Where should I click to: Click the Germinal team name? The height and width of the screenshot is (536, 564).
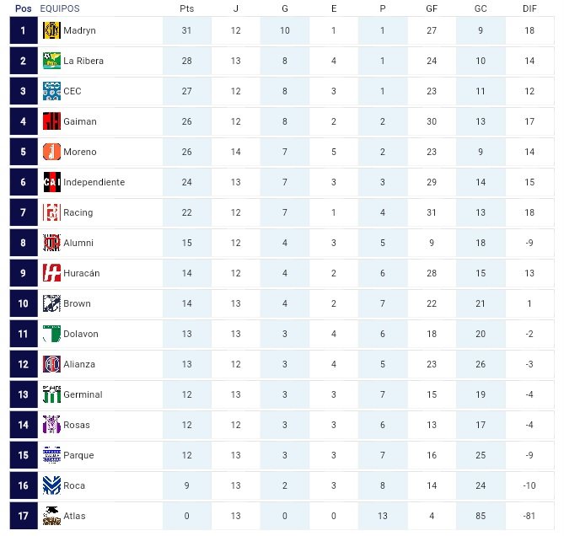(x=83, y=394)
